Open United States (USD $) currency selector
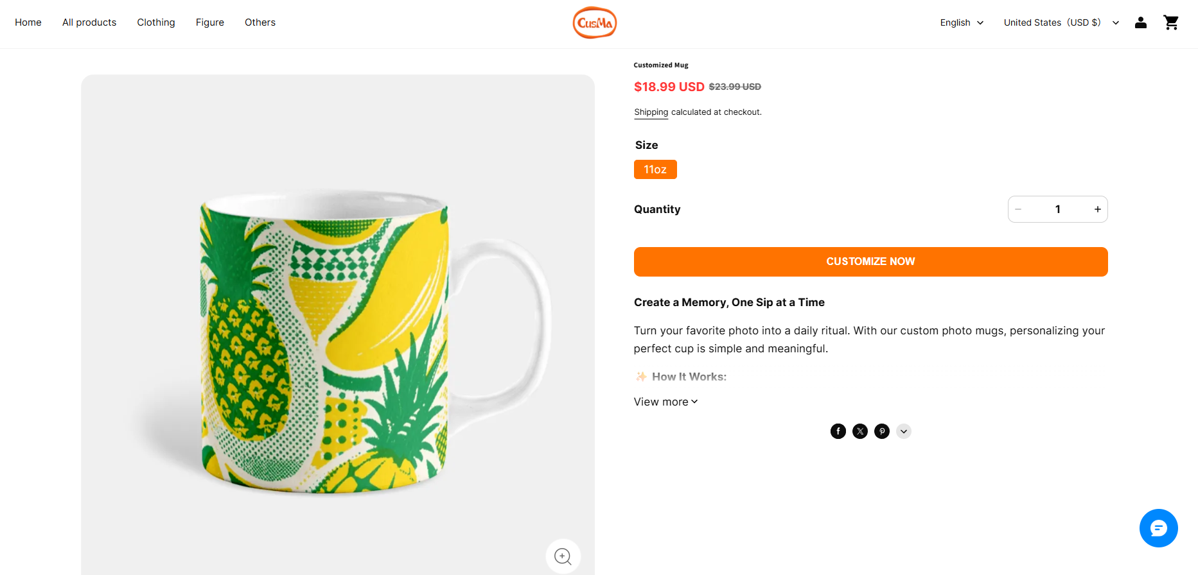 pos(1062,22)
